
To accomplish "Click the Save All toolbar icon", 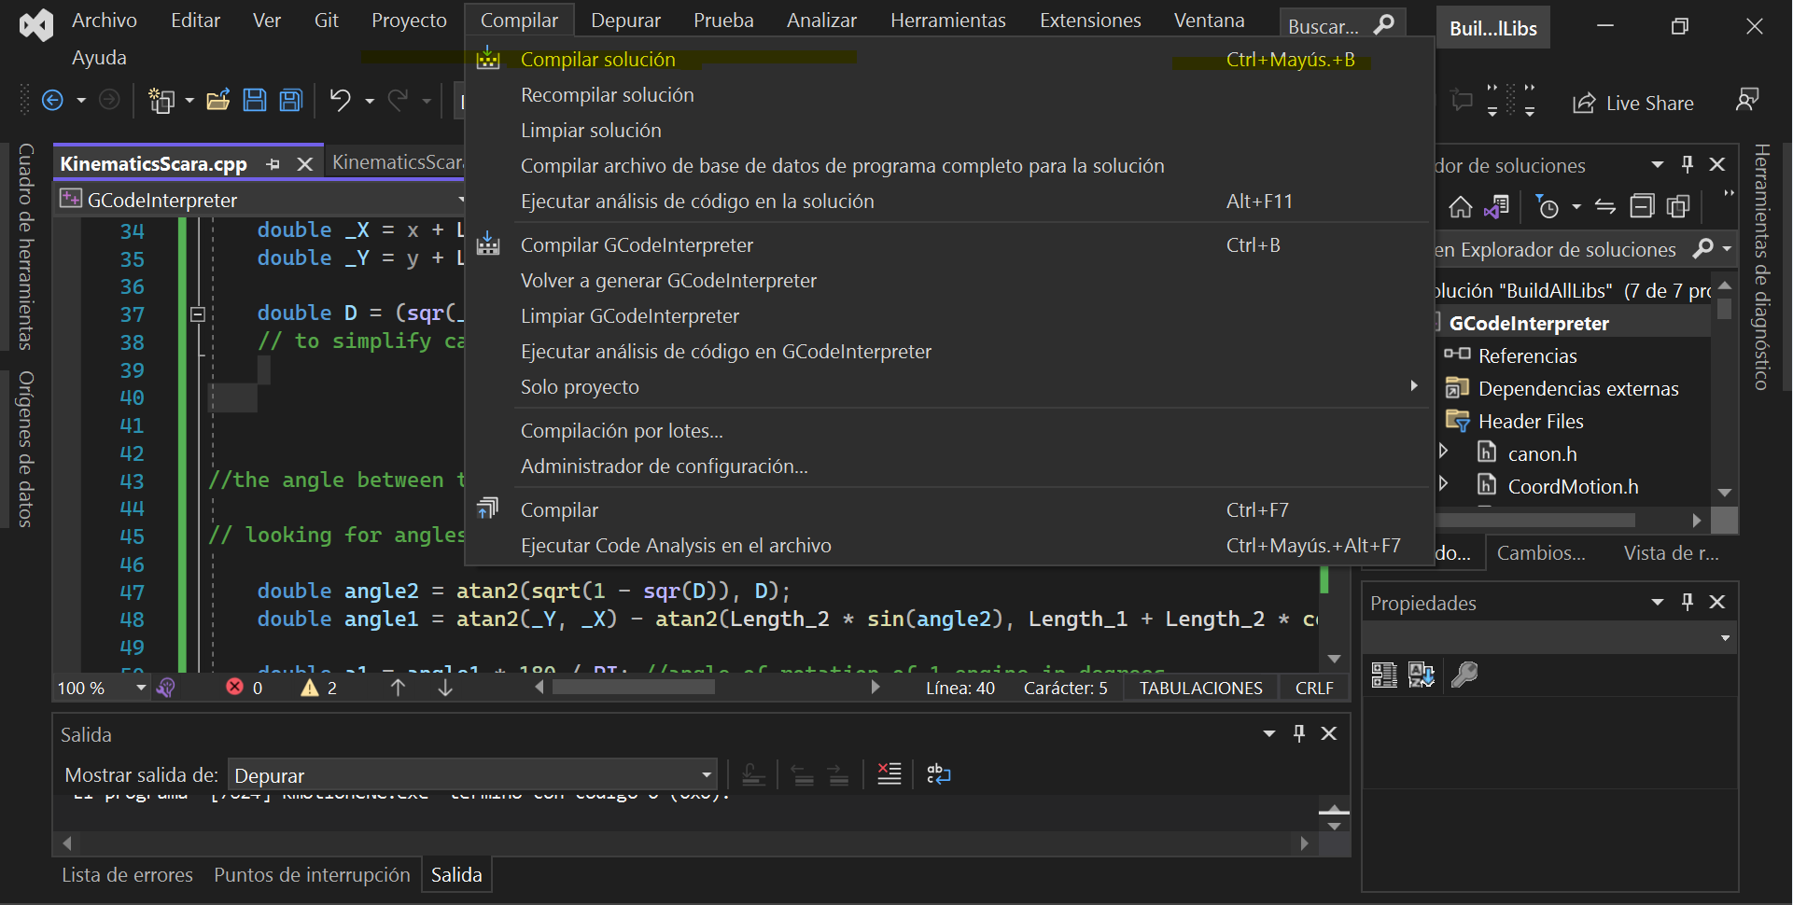I will [x=291, y=101].
